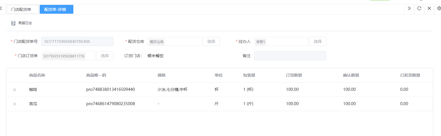This screenshot has width=441, height=136.
Task: Switch to the 门店配货单 tab
Action: pos(23,9)
